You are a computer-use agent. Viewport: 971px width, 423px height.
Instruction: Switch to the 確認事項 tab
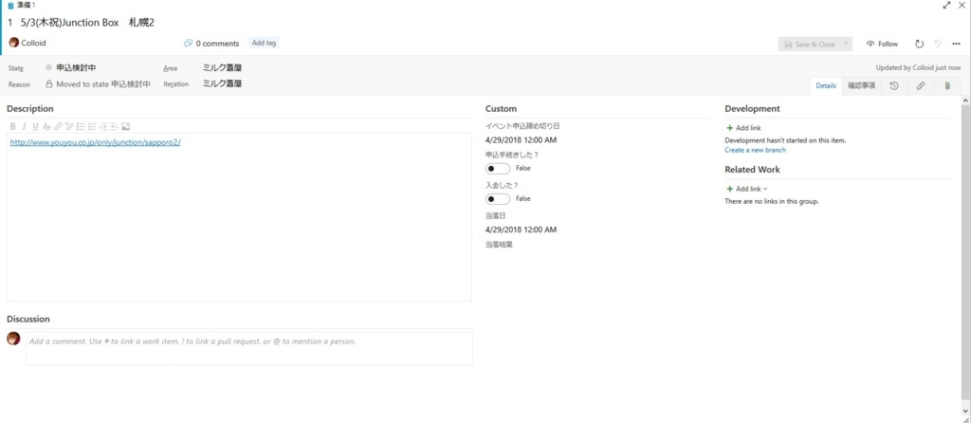(x=861, y=86)
